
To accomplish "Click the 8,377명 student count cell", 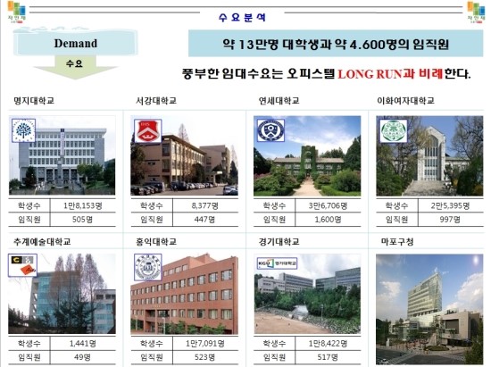I will pos(205,205).
